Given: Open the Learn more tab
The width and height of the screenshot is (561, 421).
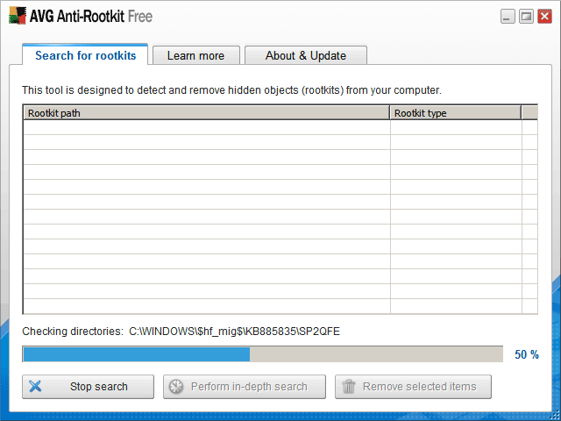Looking at the screenshot, I should (x=195, y=55).
